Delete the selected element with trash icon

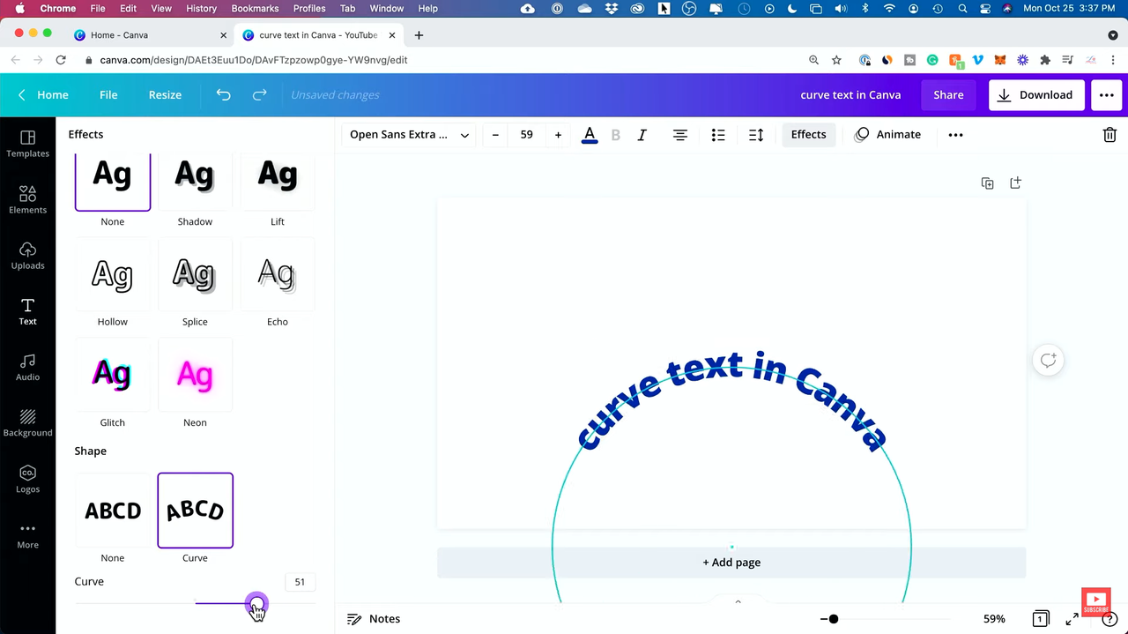(x=1109, y=135)
